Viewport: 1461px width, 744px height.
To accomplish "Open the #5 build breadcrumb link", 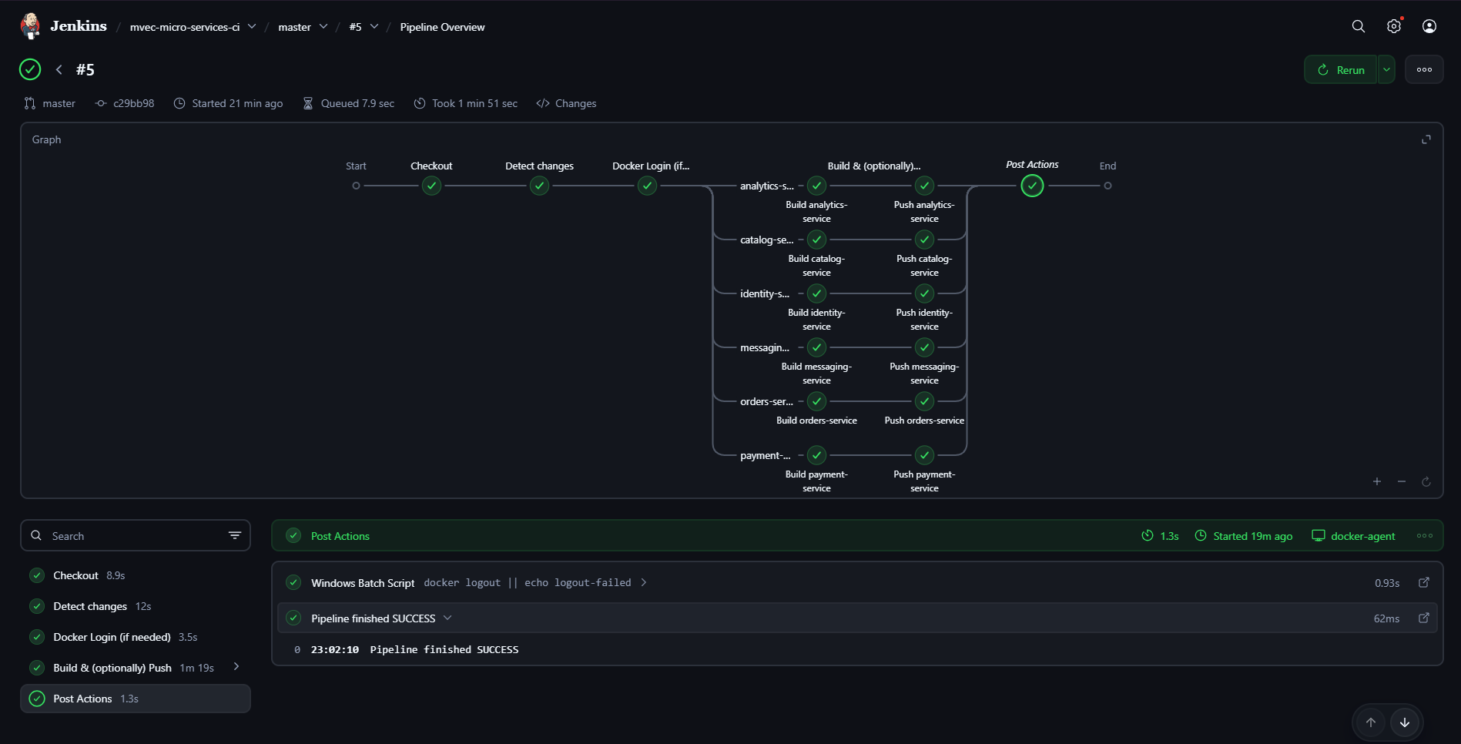I will pyautogui.click(x=355, y=27).
